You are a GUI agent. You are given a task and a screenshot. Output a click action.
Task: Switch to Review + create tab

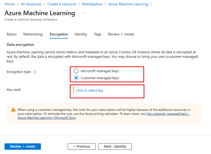[x=121, y=34]
